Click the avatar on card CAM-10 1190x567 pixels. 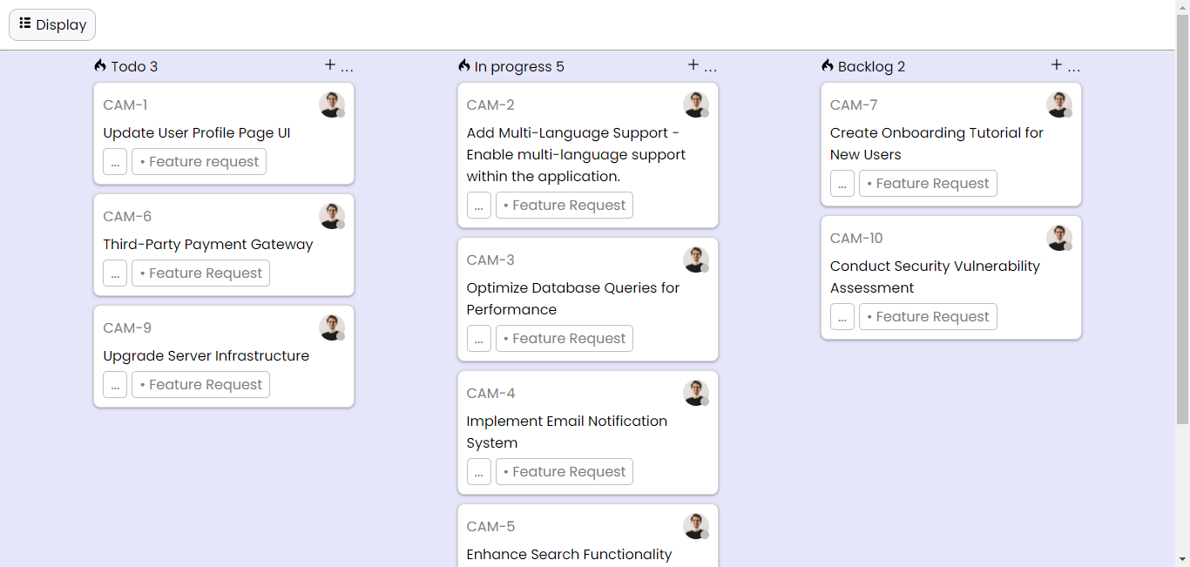click(1059, 237)
